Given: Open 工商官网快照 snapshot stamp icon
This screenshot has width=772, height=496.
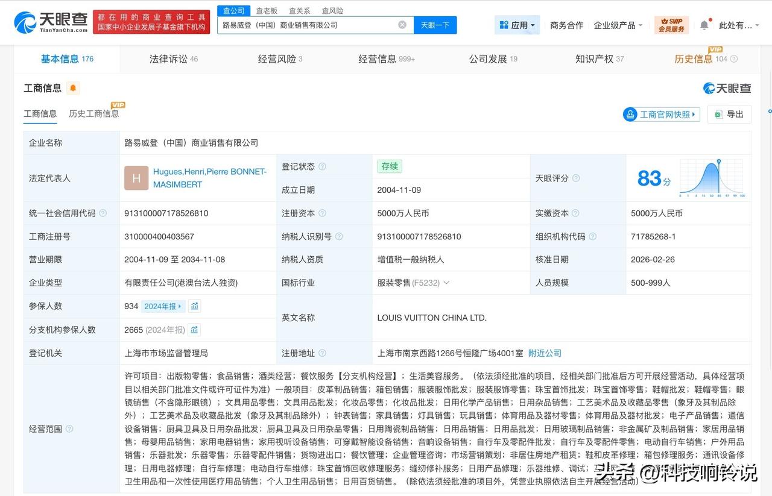Looking at the screenshot, I should pos(631,115).
